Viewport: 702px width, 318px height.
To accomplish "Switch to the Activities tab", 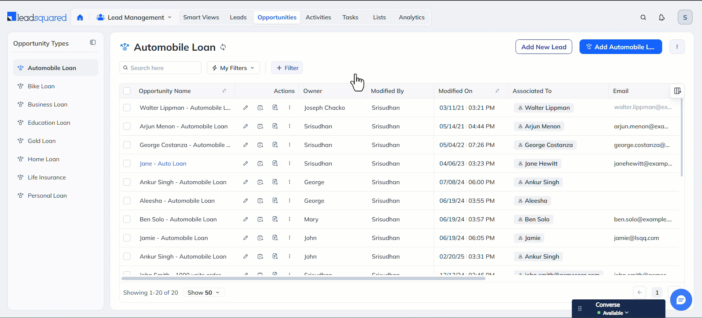I will point(318,18).
